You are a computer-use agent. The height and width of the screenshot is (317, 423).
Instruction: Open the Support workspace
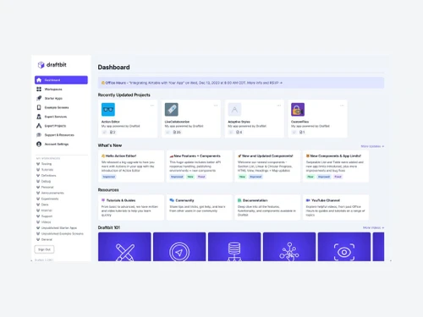pos(47,216)
